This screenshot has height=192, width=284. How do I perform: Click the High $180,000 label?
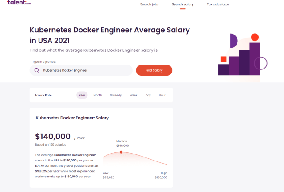coord(161,175)
